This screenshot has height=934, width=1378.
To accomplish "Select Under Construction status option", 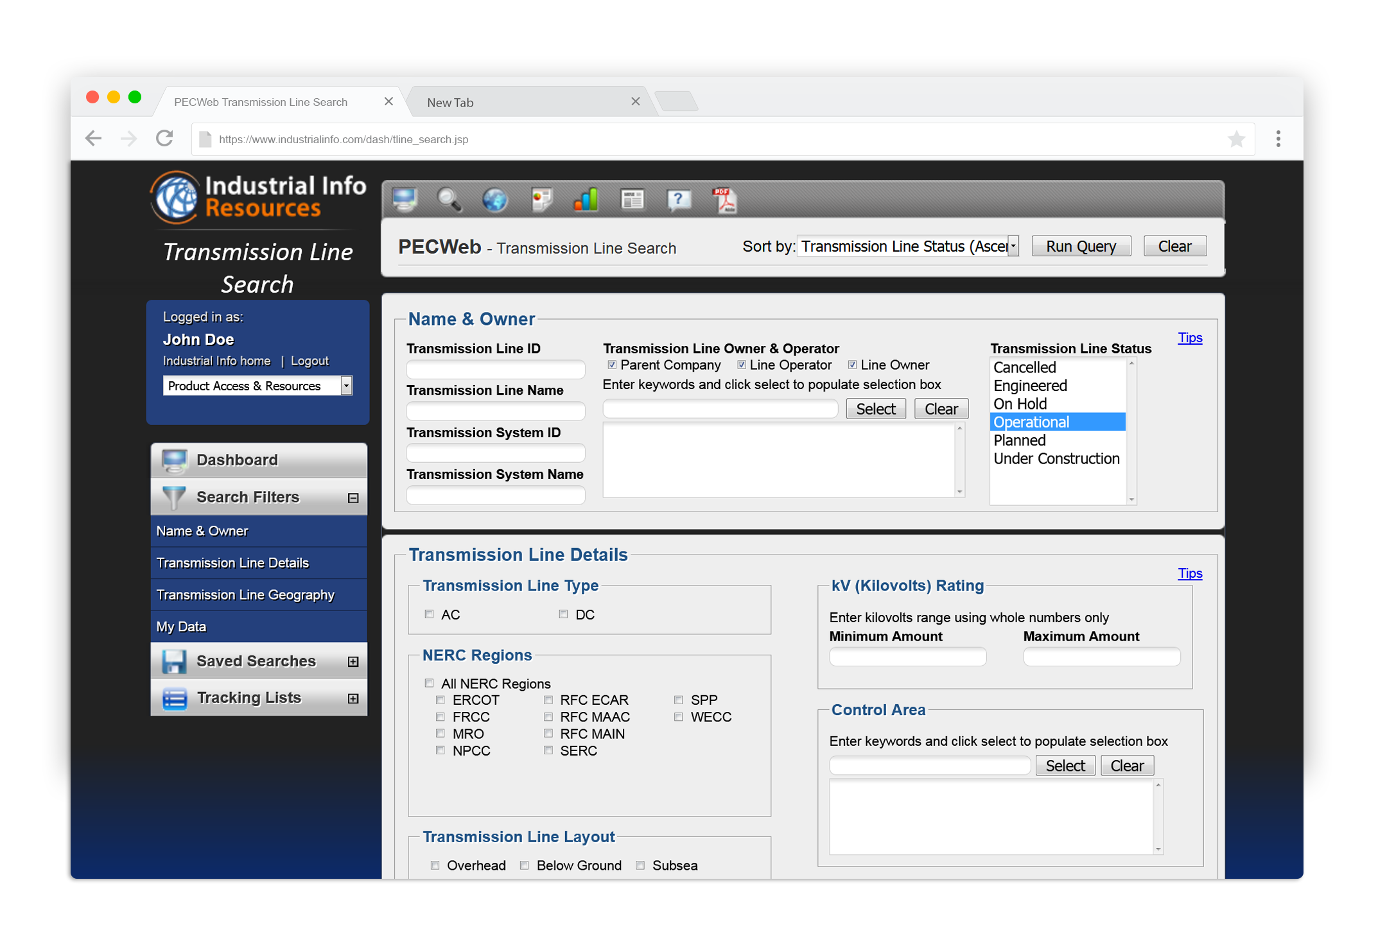I will (1056, 458).
